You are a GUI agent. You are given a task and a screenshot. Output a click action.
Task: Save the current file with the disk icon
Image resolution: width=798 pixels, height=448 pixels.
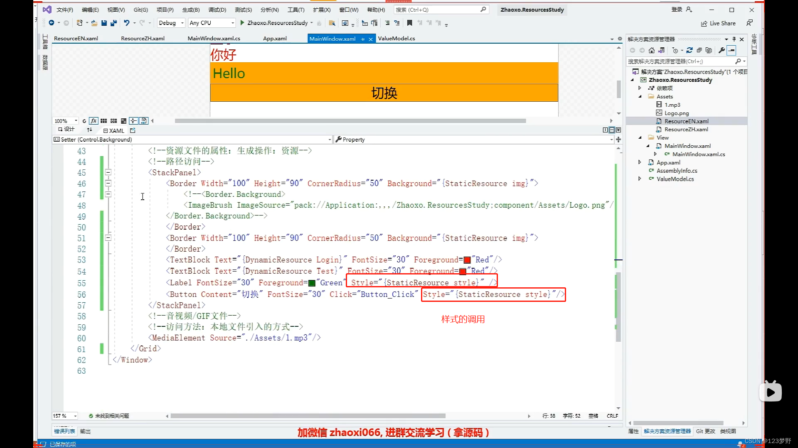[104, 23]
